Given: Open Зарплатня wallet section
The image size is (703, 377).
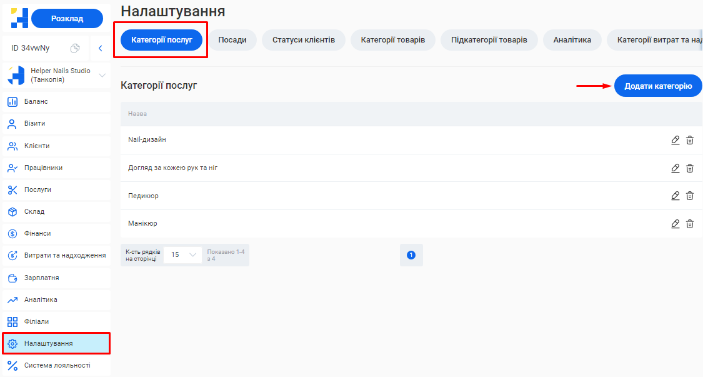Looking at the screenshot, I should (x=41, y=278).
